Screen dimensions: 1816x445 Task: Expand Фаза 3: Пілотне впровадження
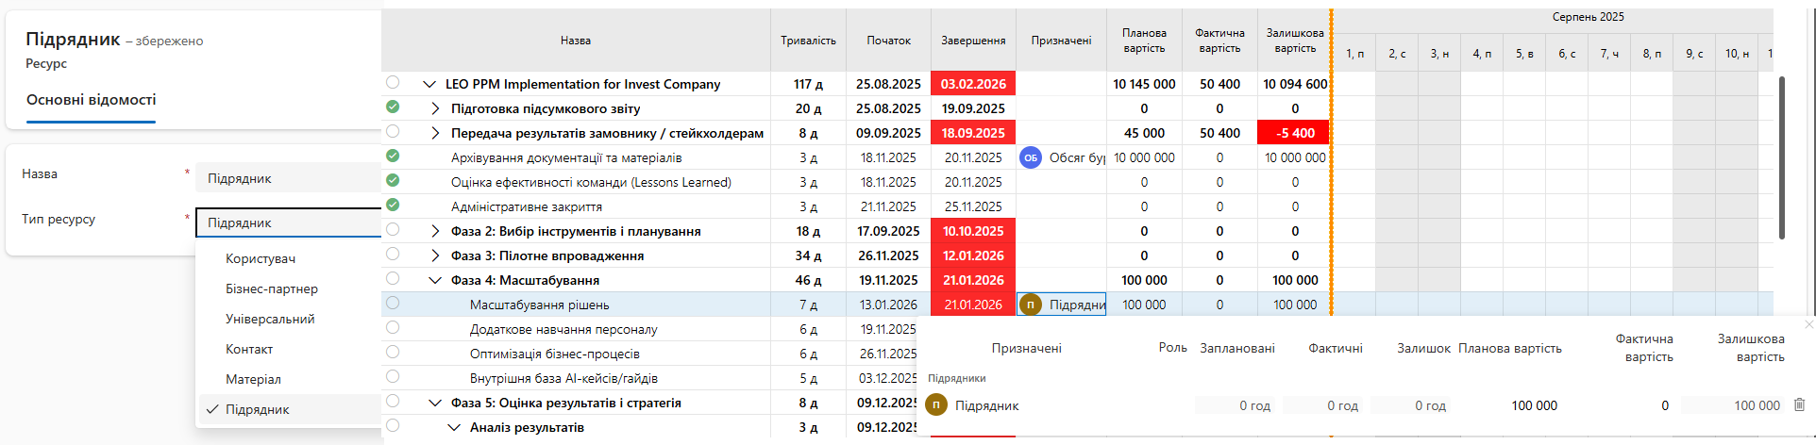tap(435, 255)
